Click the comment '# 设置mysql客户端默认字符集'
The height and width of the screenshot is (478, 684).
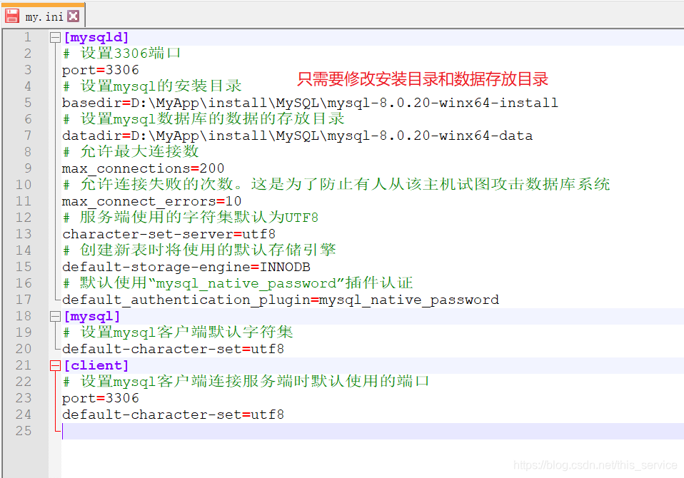click(178, 332)
